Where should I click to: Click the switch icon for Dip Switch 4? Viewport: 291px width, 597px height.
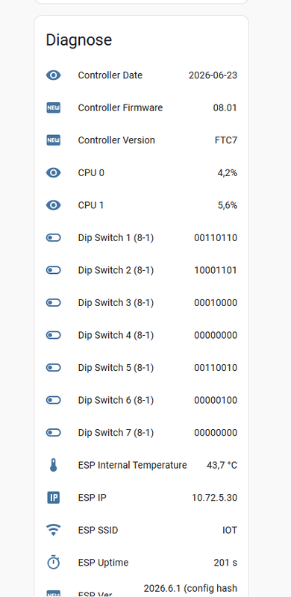pyautogui.click(x=53, y=335)
